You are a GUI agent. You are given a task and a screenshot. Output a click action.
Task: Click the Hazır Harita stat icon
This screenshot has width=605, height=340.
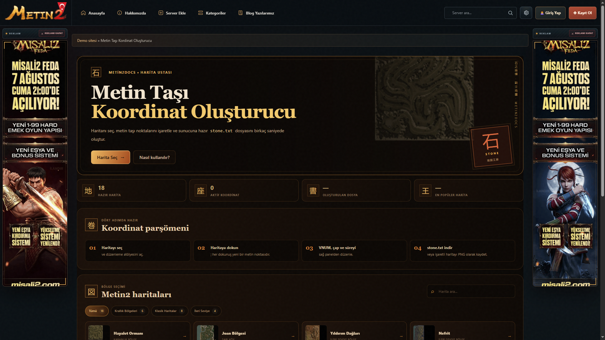pos(88,190)
